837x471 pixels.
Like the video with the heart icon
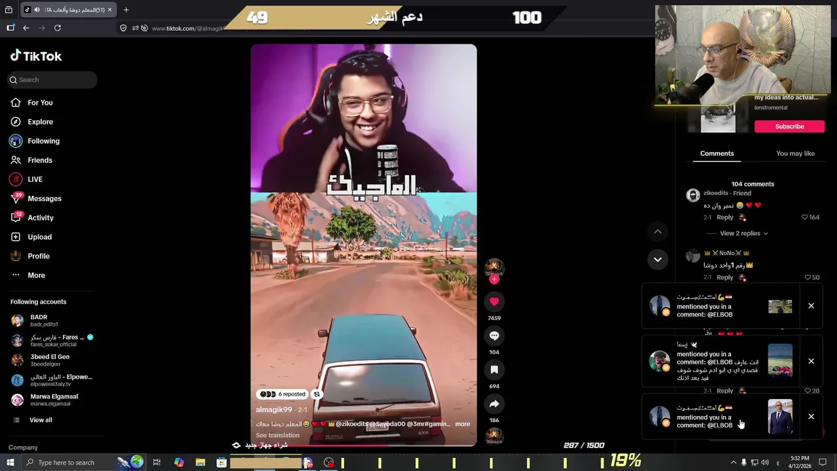tap(494, 302)
